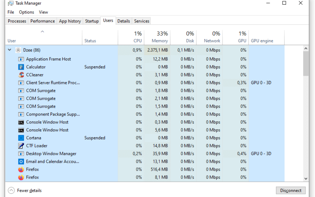Click the Task Manager title bar icon
Screen dimensions: 315x197
pos(11,3)
